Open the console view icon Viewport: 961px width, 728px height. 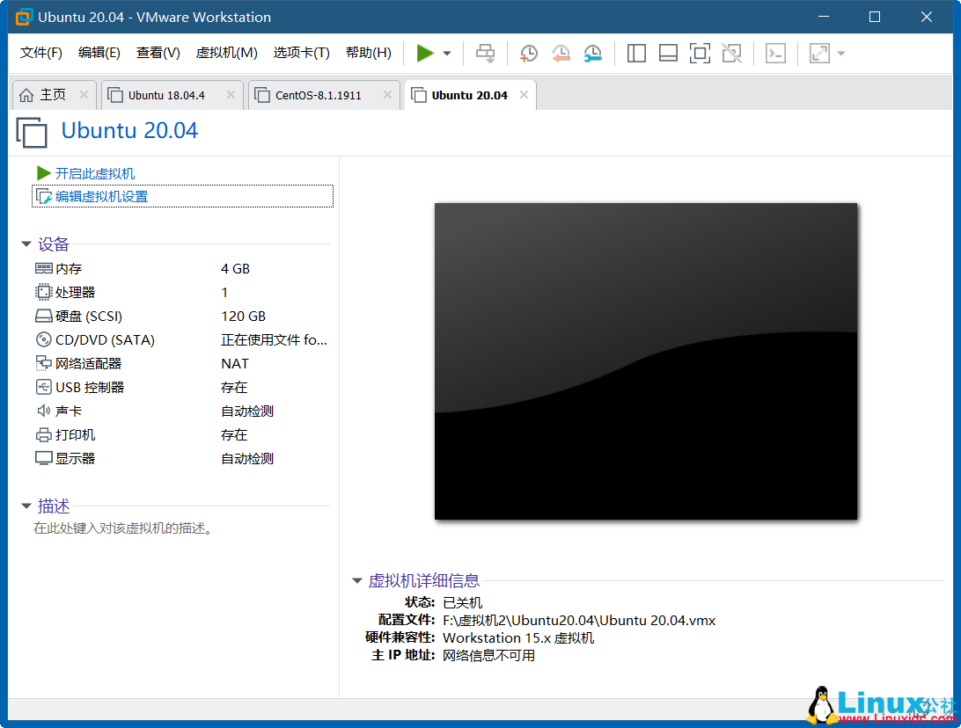774,54
